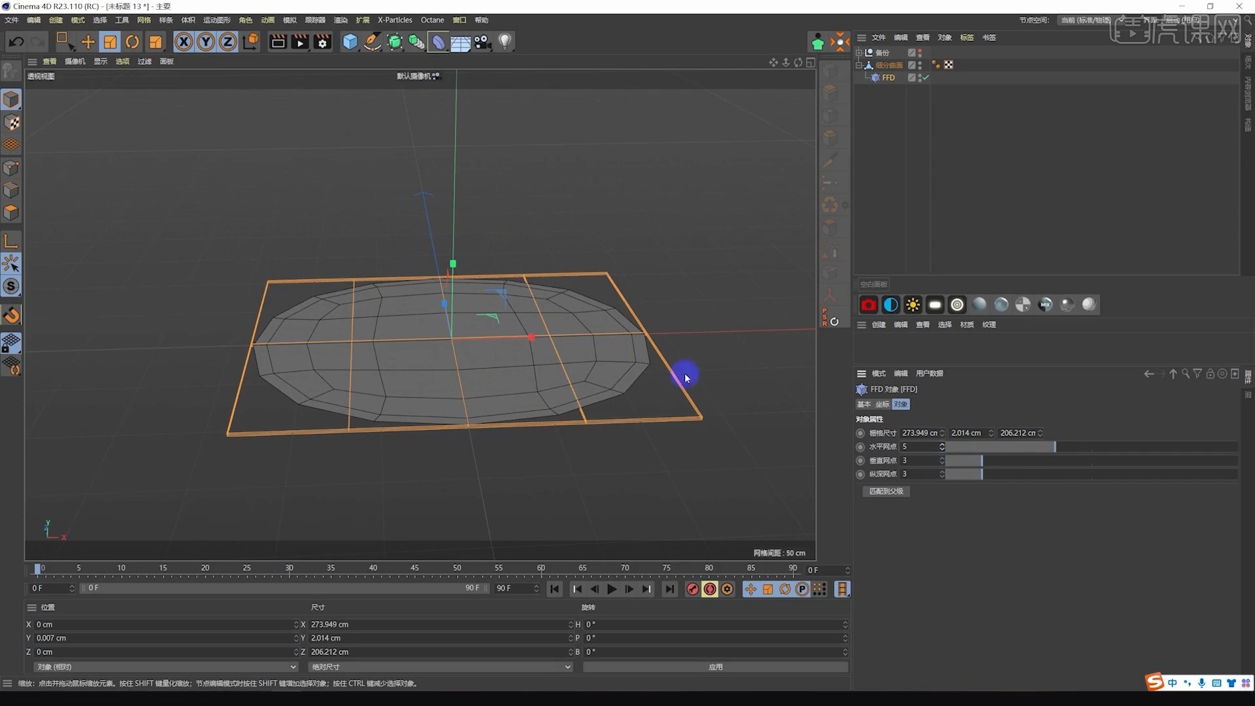The width and height of the screenshot is (1255, 706).
Task: Open the 绝对尺寸 dropdown
Action: 438,667
